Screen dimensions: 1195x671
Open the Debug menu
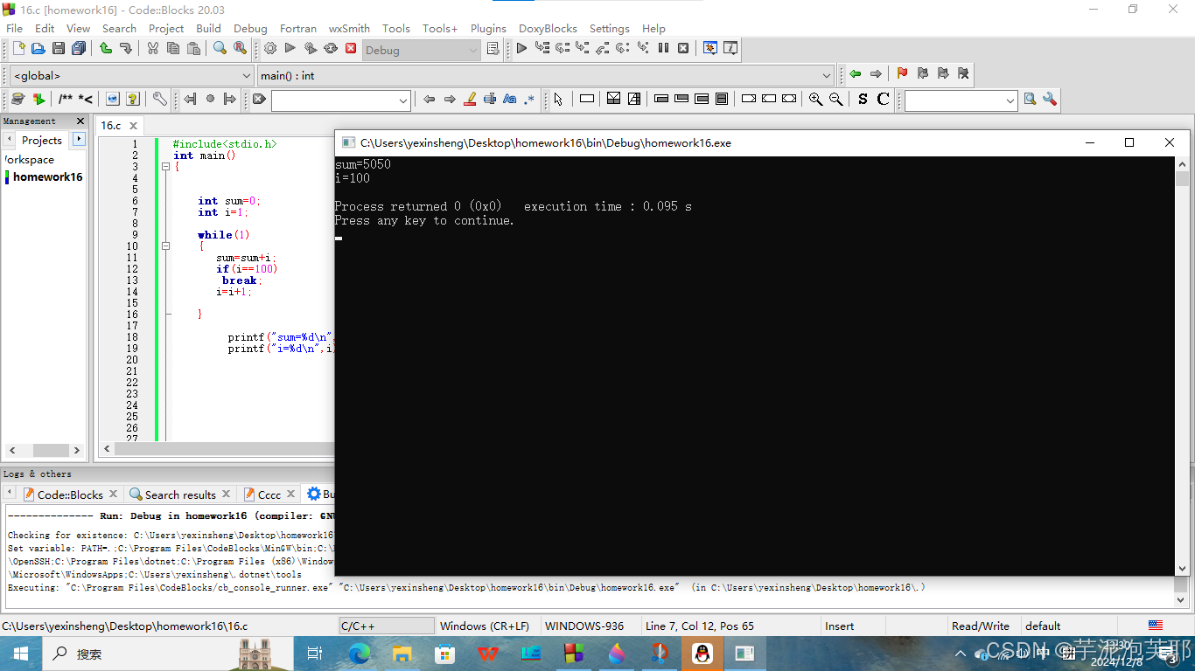click(250, 28)
